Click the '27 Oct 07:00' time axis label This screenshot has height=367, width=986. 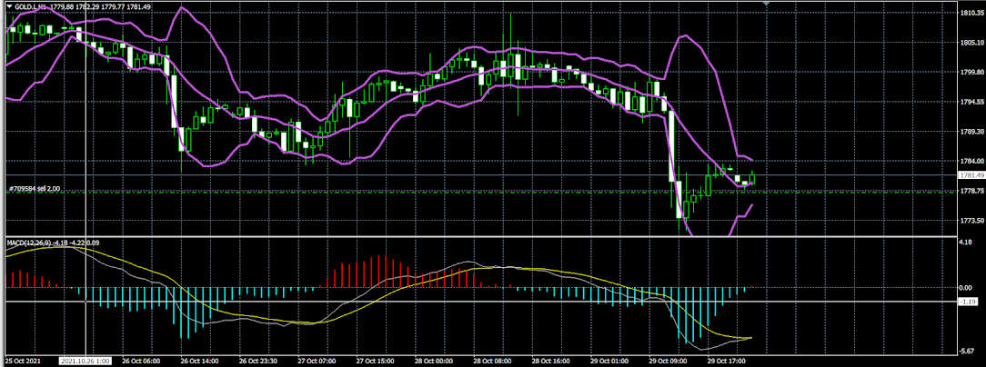click(317, 362)
